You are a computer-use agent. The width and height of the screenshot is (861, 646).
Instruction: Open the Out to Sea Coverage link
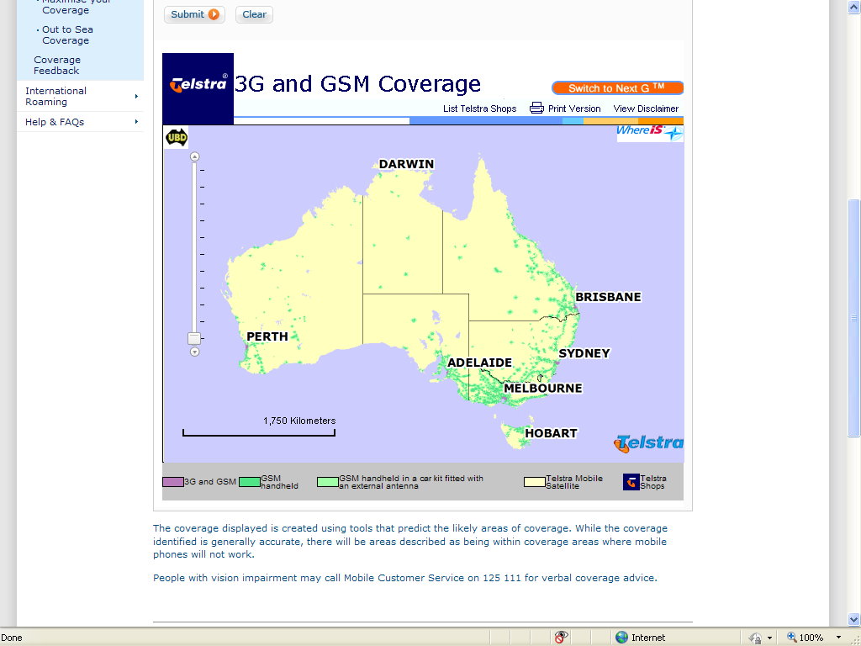(x=67, y=34)
